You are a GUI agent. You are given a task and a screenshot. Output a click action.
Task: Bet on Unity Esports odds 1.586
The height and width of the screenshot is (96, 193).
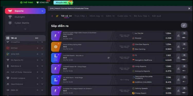168,67
